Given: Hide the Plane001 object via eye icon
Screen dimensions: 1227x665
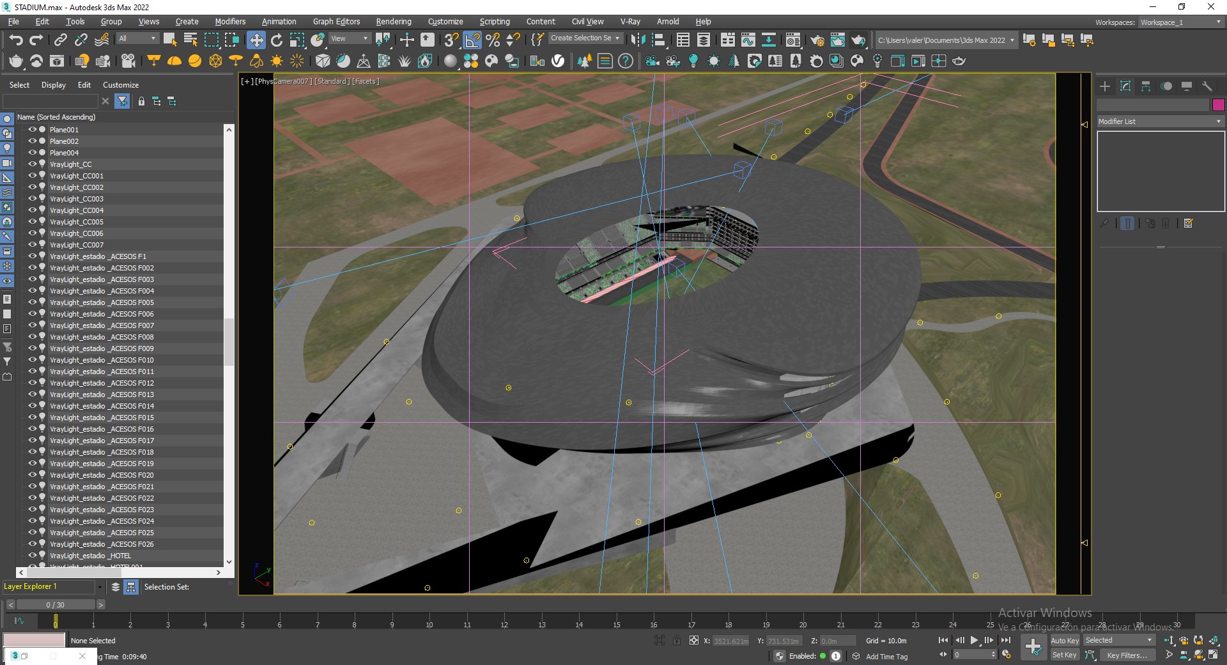Looking at the screenshot, I should tap(32, 129).
